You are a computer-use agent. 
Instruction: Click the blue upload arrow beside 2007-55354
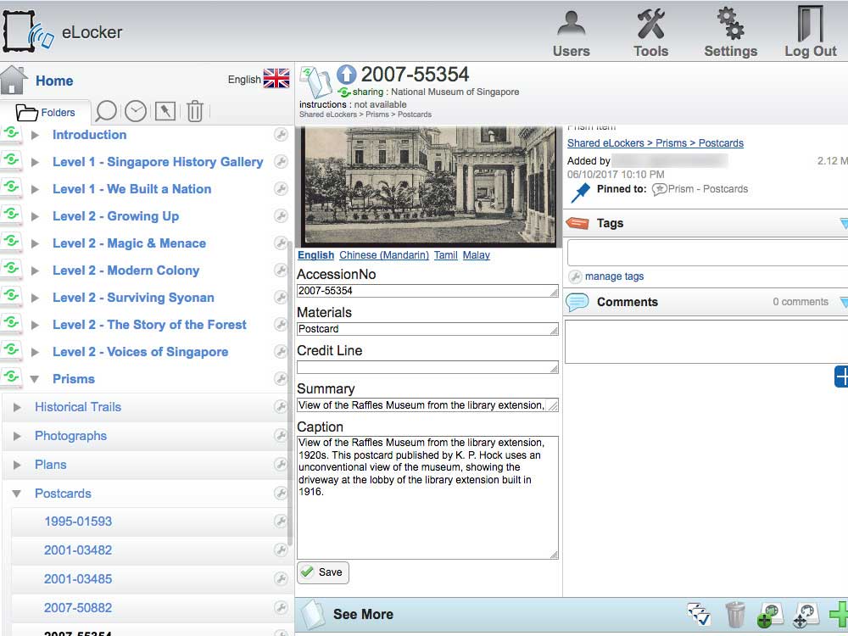pyautogui.click(x=347, y=75)
